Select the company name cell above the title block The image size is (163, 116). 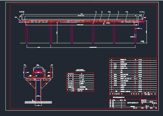tap(125, 98)
